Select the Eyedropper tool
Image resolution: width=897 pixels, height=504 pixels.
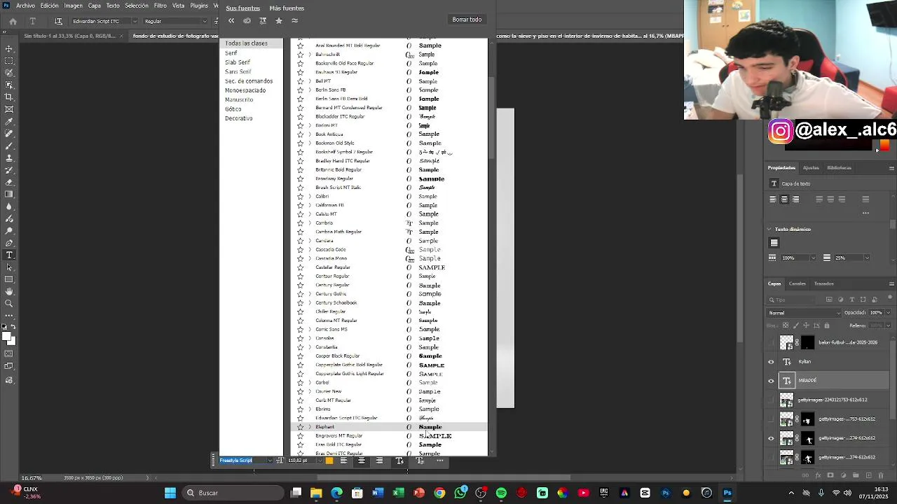[9, 121]
